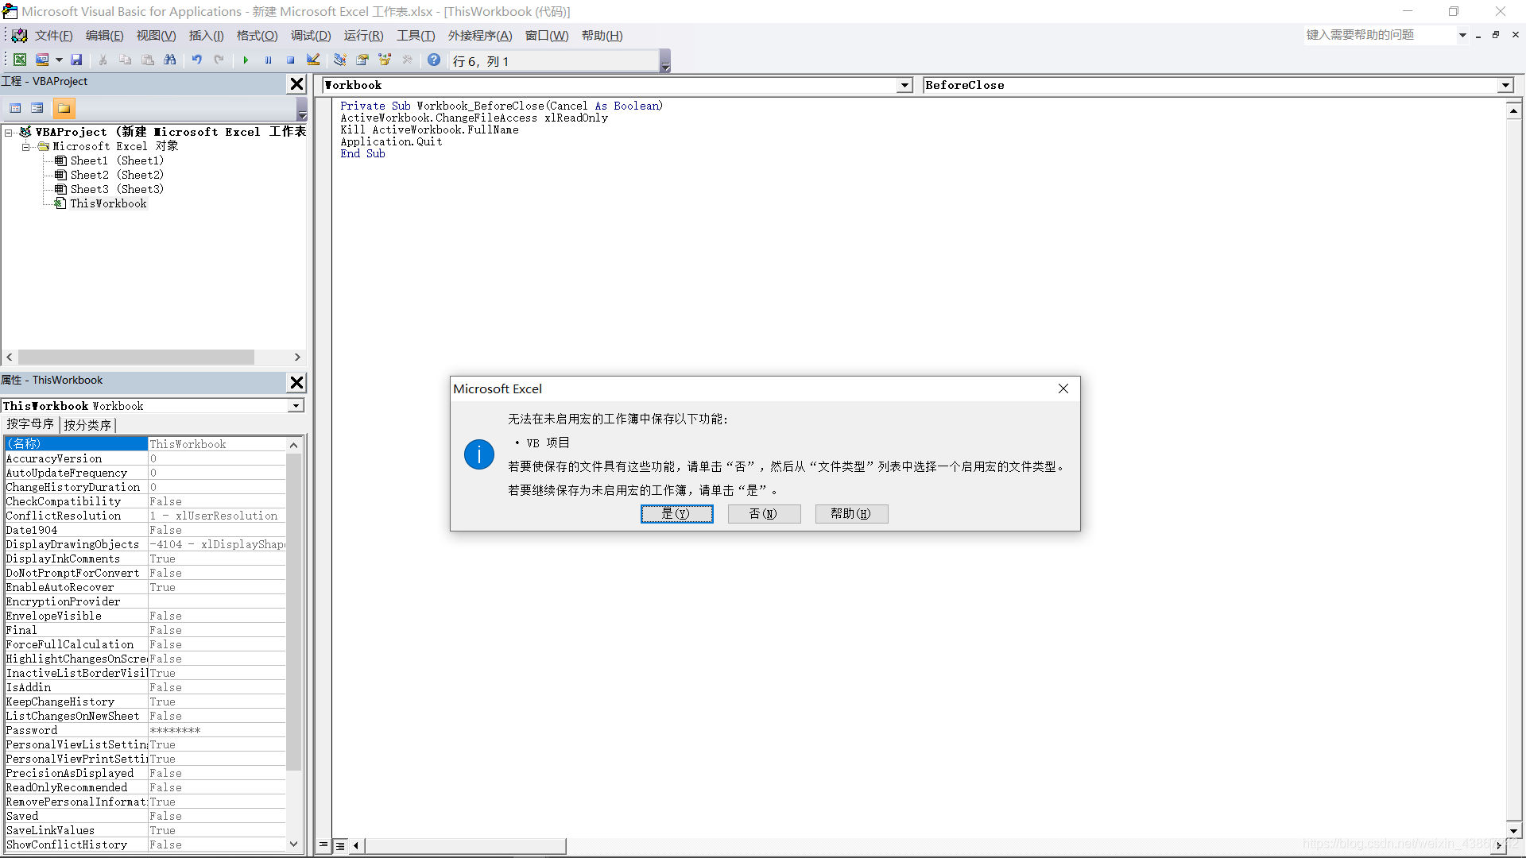Click the Insert UserForm toolbar icon
Viewport: 1526px width, 858px height.
[x=42, y=60]
